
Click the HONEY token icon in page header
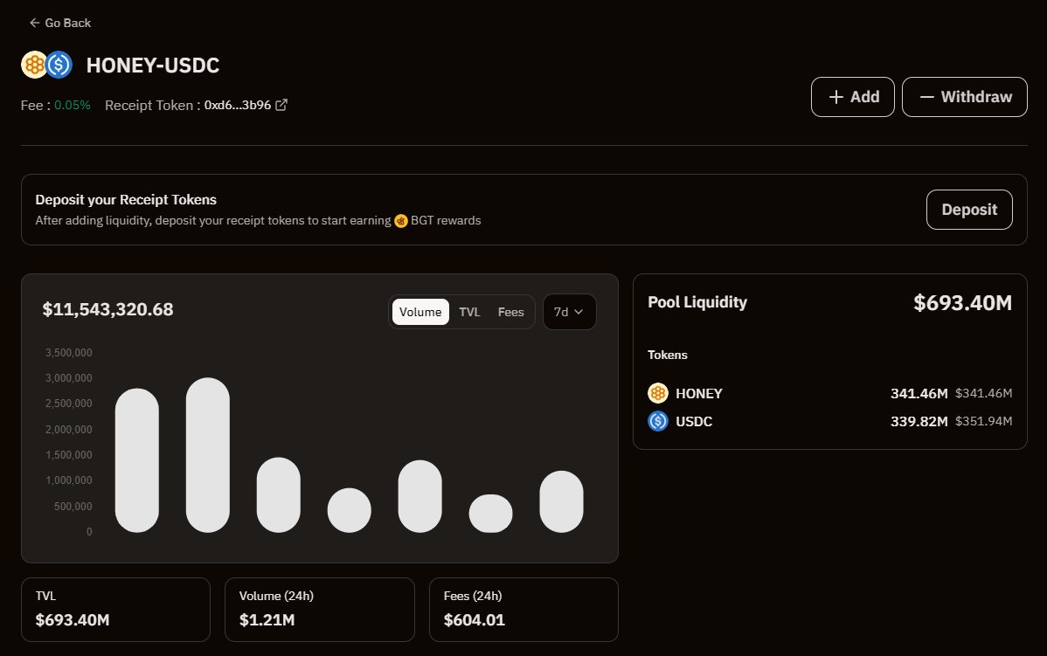34,65
